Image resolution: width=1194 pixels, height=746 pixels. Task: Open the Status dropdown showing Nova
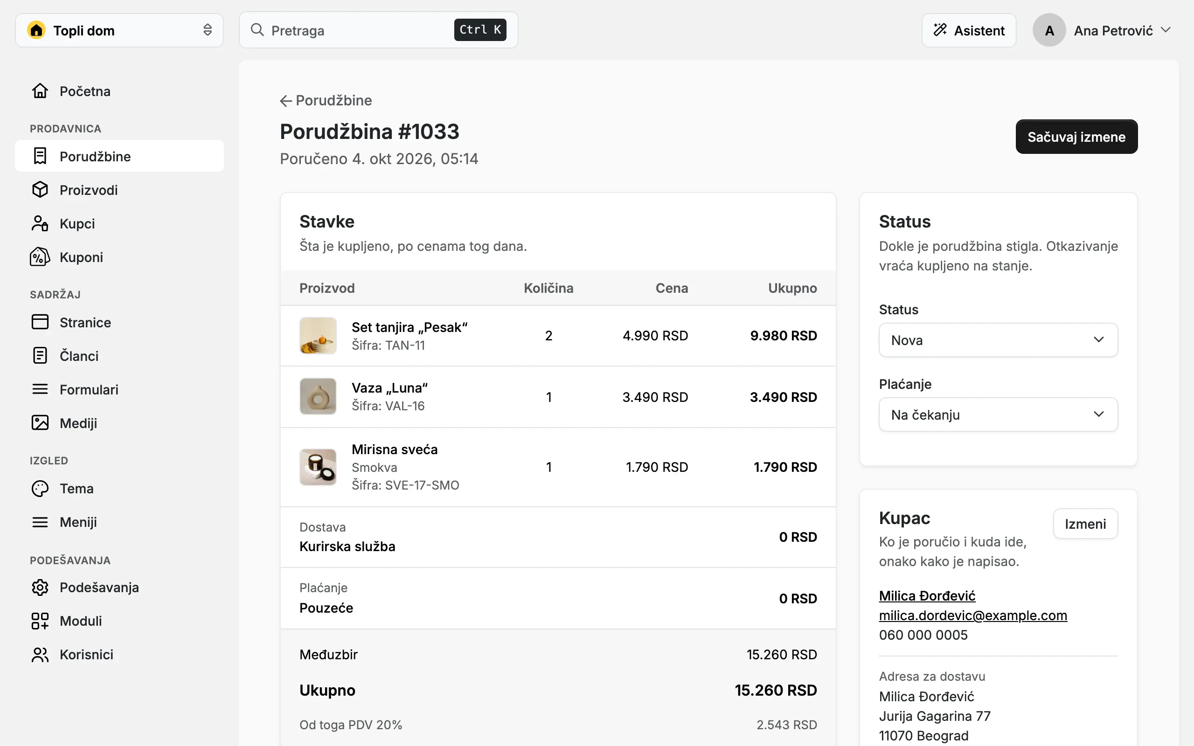tap(998, 340)
